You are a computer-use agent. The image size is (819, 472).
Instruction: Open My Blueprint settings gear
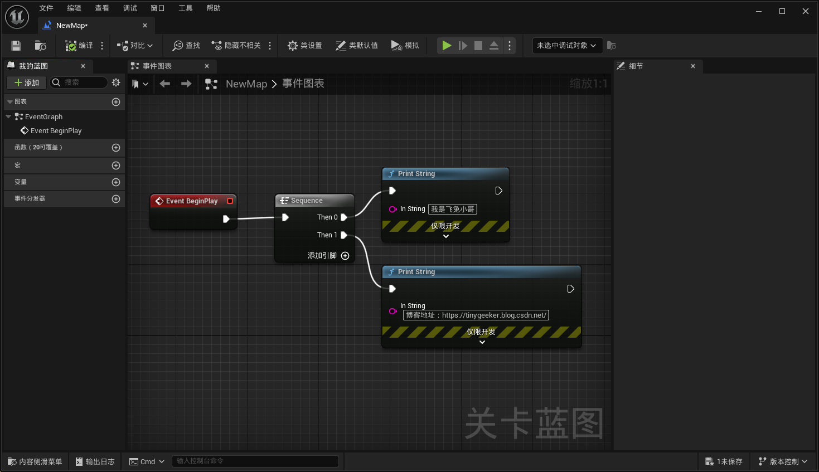coord(116,82)
